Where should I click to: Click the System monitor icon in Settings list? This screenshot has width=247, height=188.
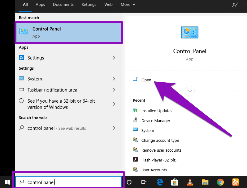(x=21, y=79)
